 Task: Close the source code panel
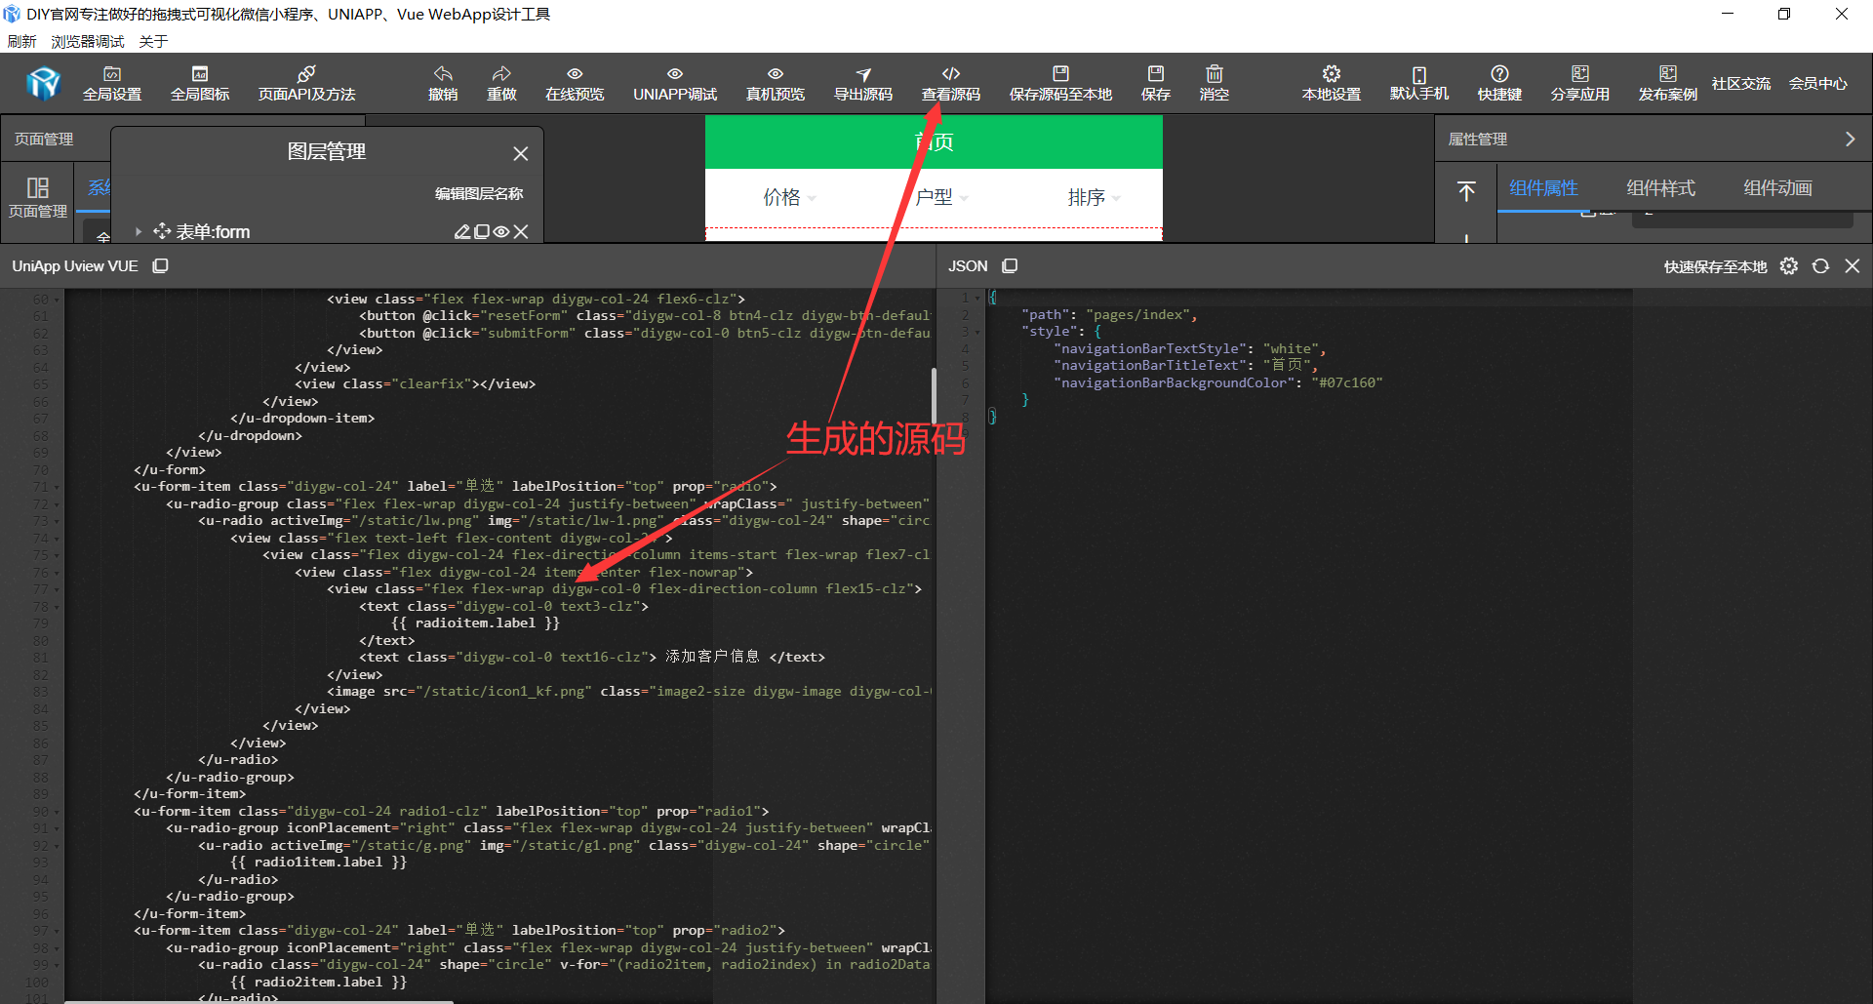(x=1853, y=265)
